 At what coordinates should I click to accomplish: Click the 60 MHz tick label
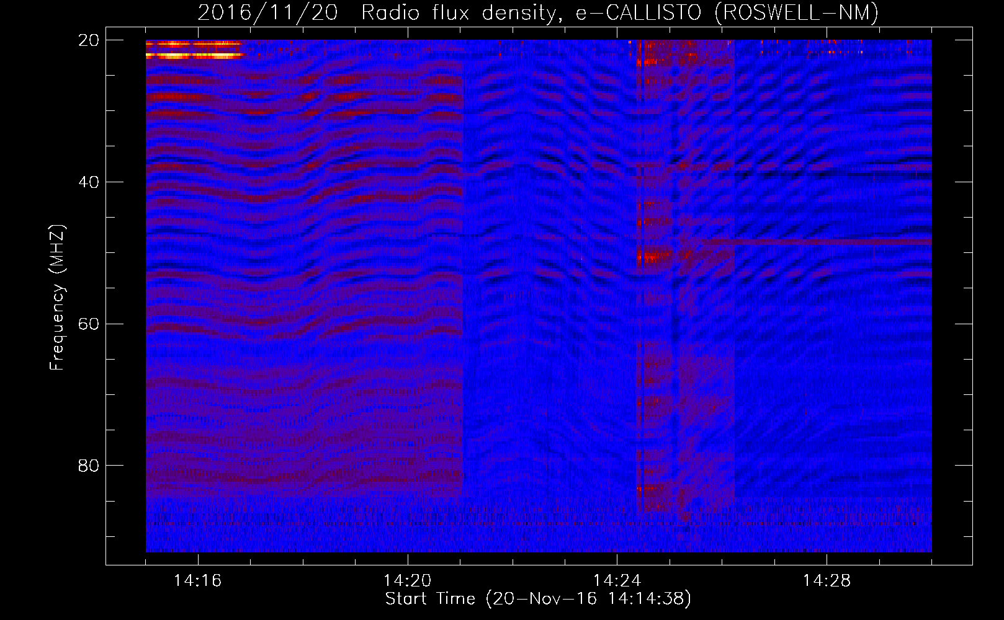pos(89,324)
